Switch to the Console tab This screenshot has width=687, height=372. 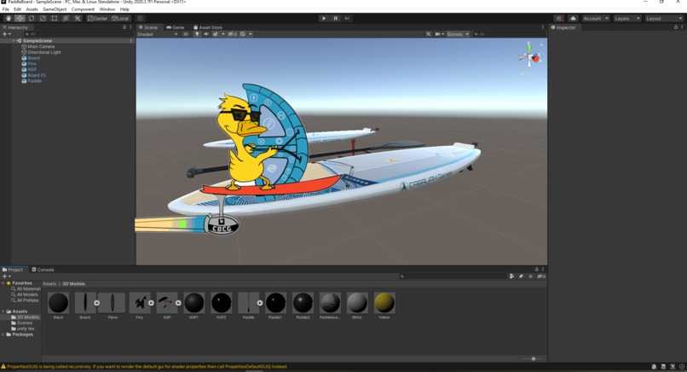pyautogui.click(x=43, y=270)
